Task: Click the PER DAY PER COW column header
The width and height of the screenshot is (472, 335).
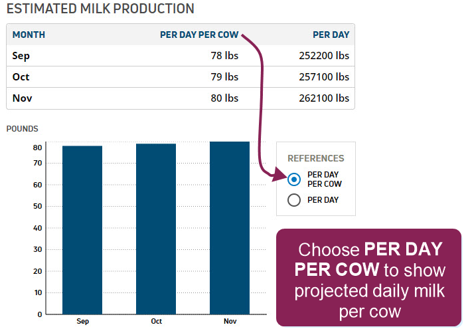Action: pyautogui.click(x=199, y=35)
